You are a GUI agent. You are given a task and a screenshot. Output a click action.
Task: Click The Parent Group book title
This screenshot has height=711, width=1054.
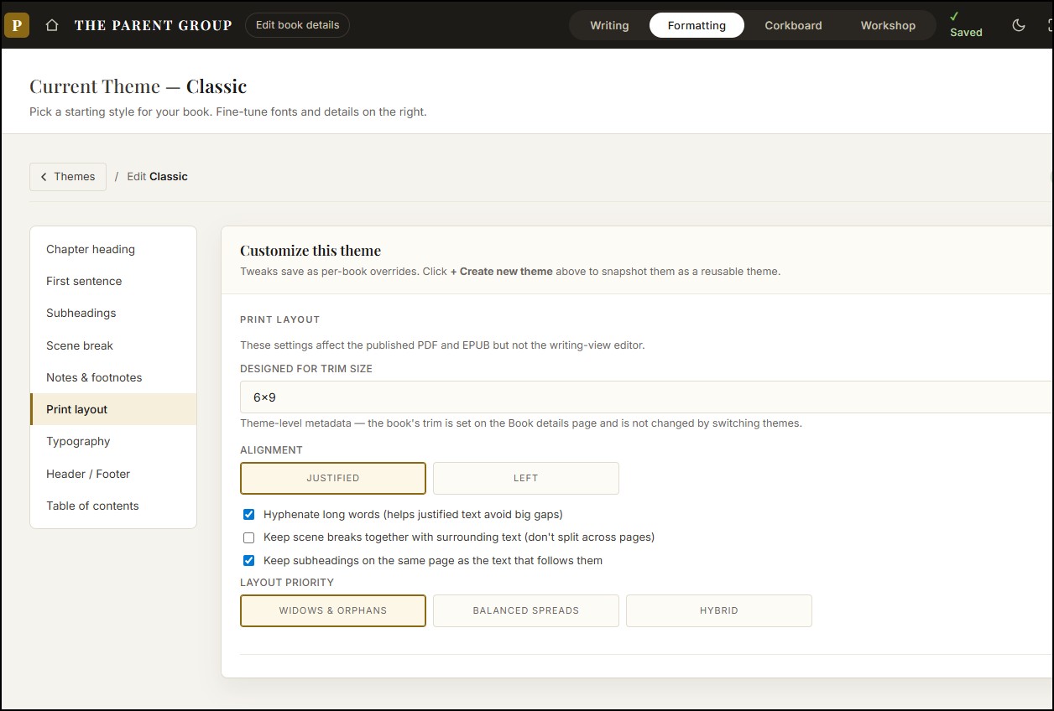point(153,25)
